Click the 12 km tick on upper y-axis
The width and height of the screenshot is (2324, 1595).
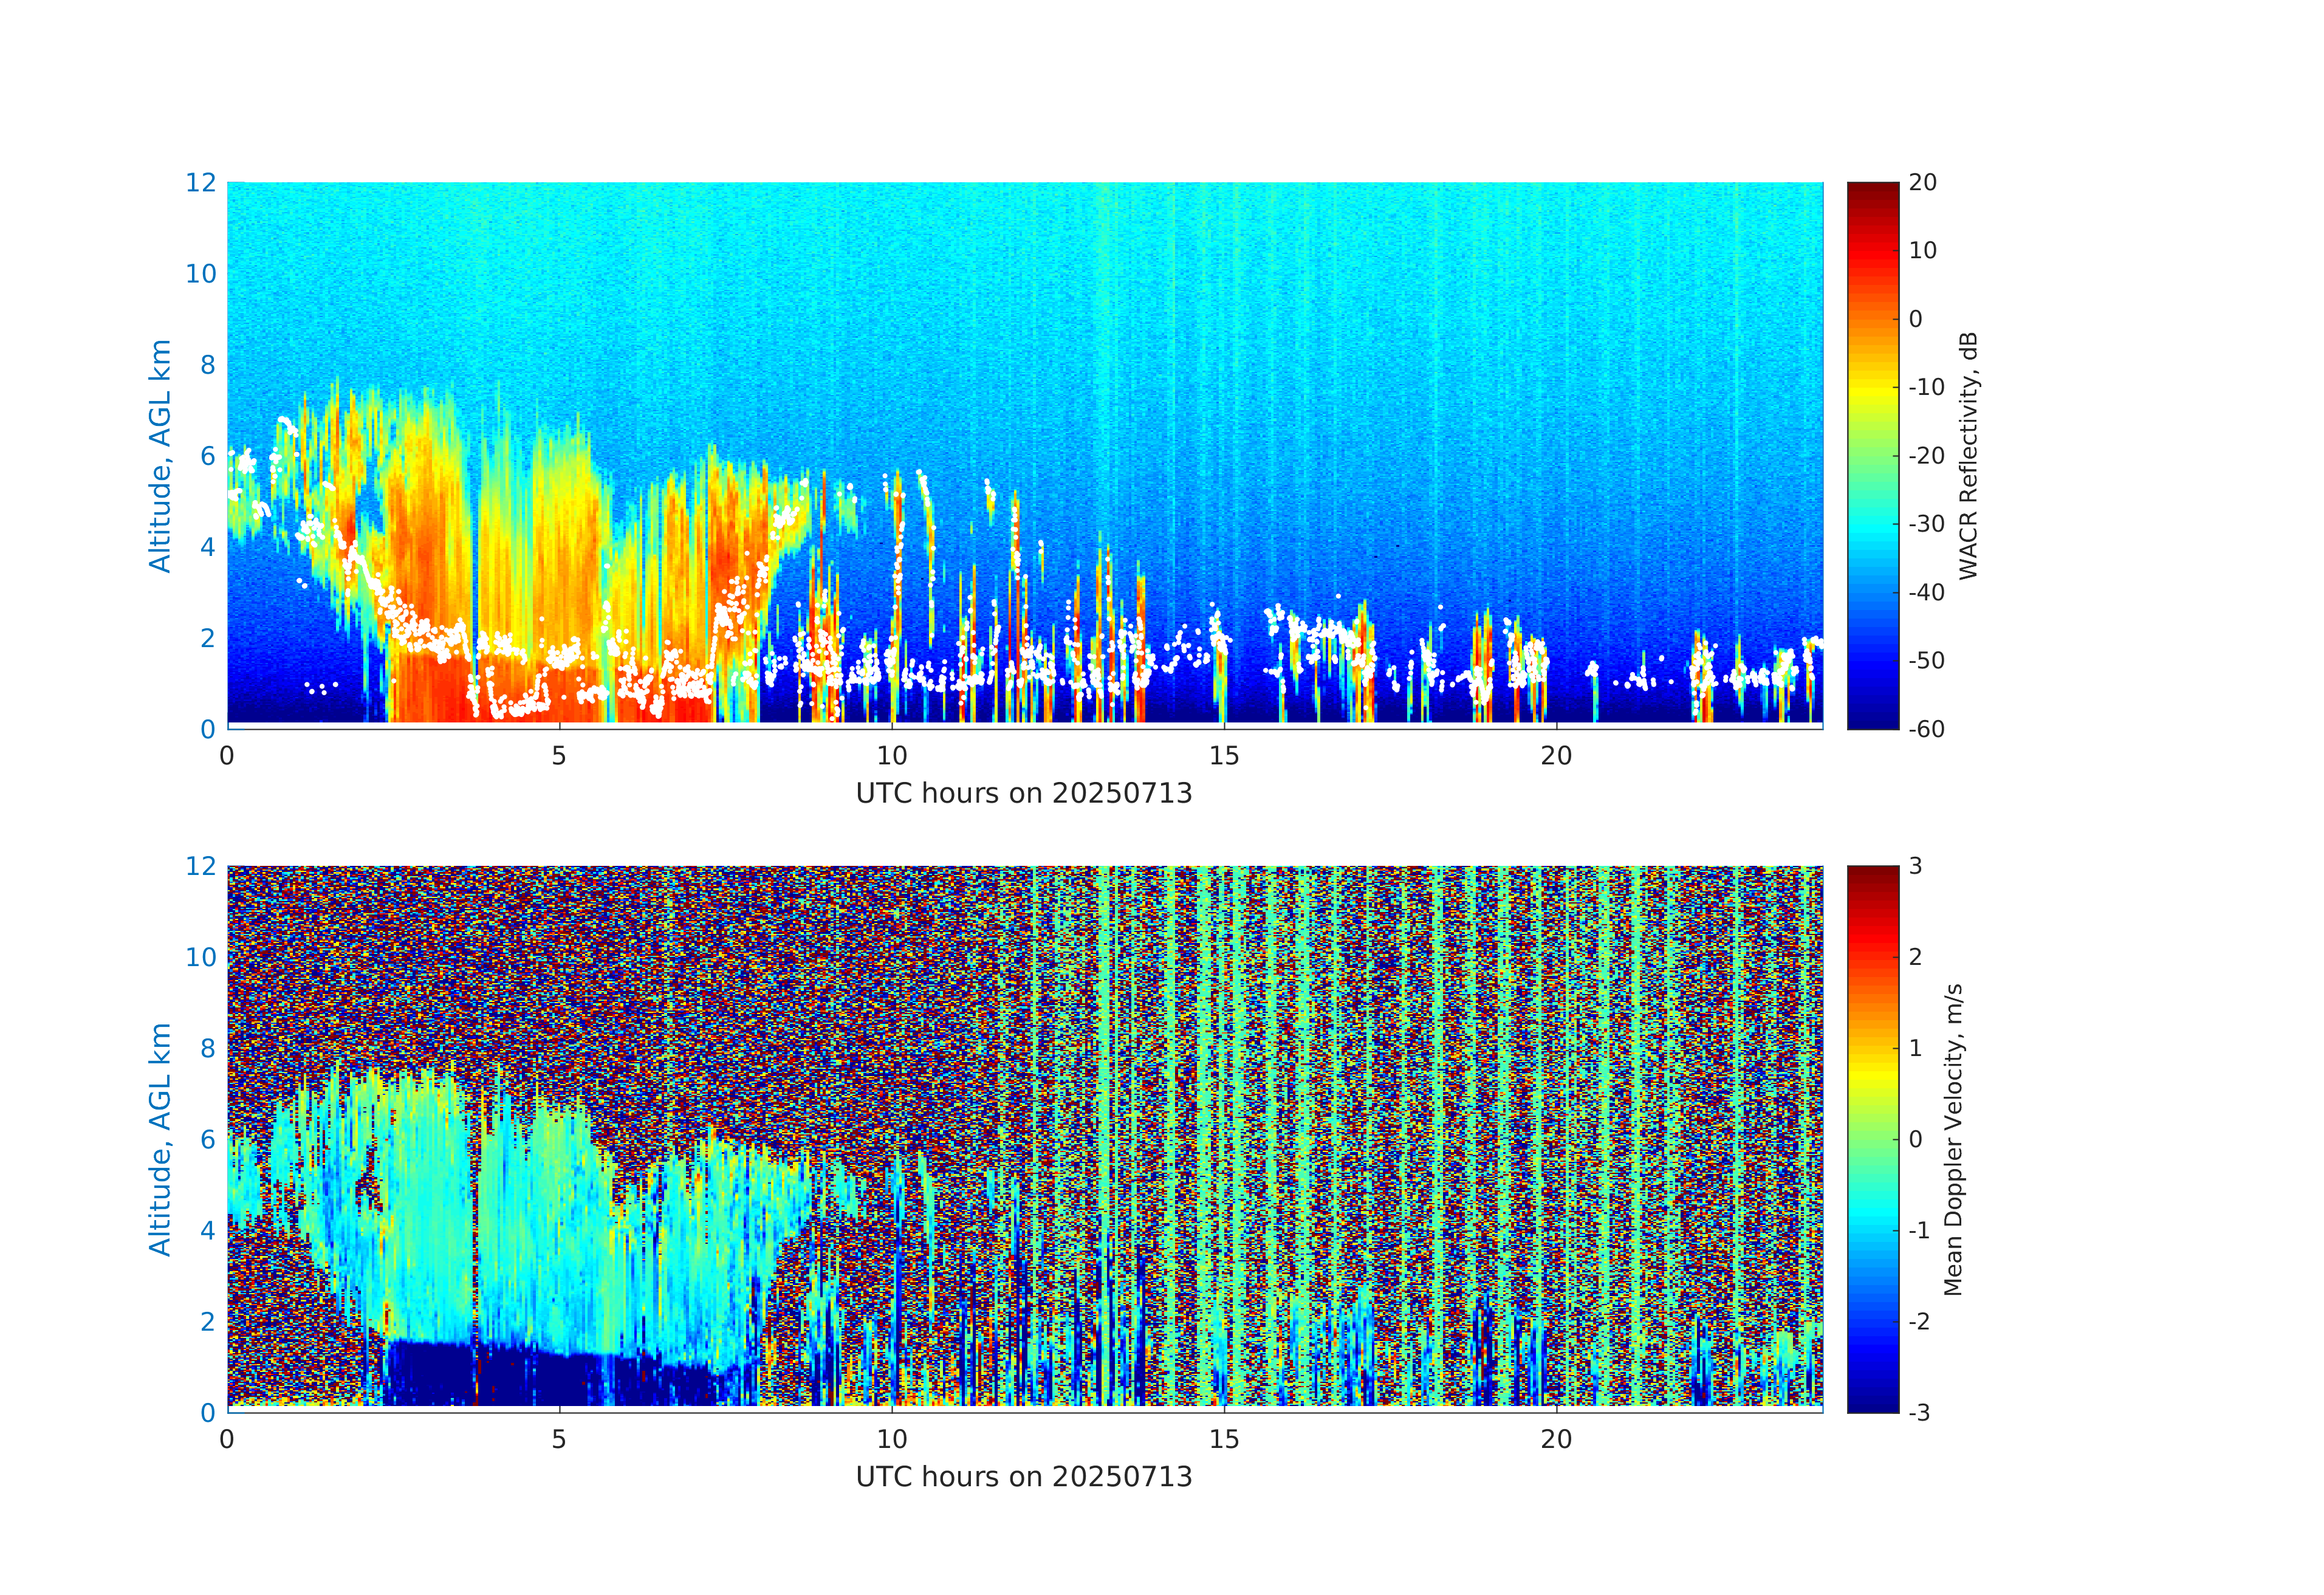coord(200,182)
